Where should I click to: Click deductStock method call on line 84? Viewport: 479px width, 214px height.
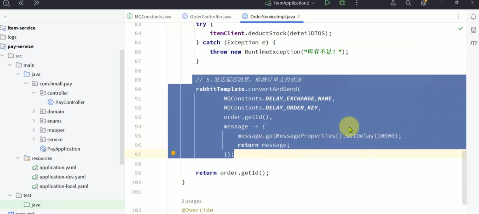[x=267, y=33]
